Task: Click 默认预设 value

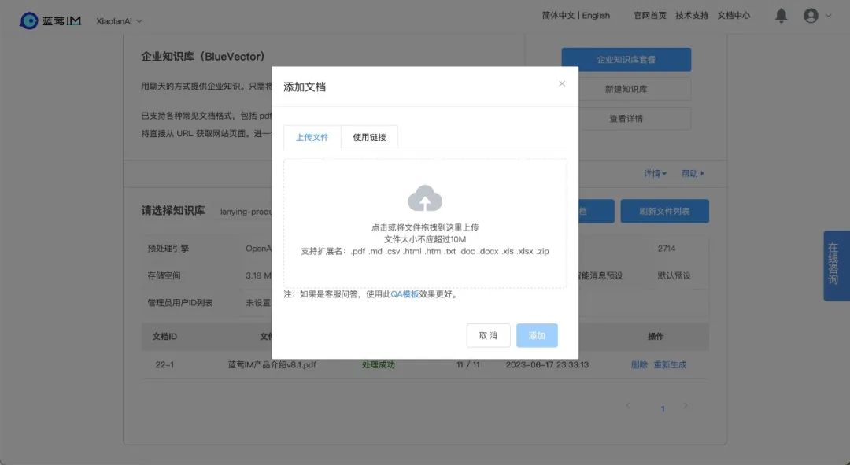Action: [674, 276]
